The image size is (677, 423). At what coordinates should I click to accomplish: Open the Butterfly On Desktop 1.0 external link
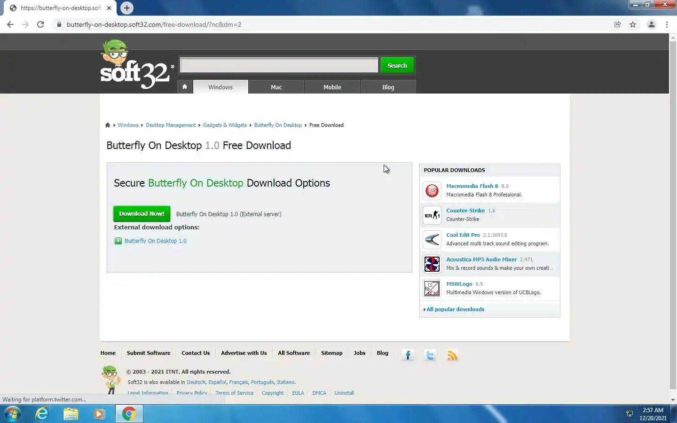coord(156,241)
